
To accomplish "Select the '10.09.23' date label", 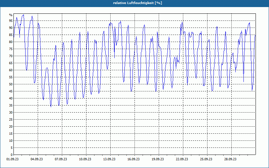I will [85, 159].
